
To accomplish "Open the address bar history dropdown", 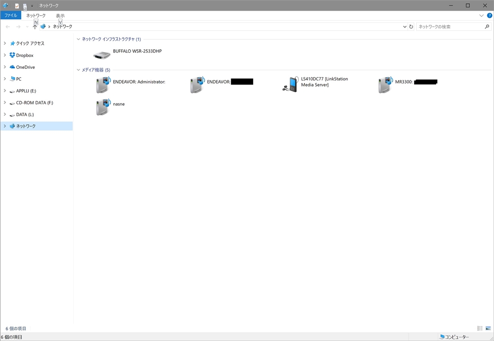I will pyautogui.click(x=405, y=27).
